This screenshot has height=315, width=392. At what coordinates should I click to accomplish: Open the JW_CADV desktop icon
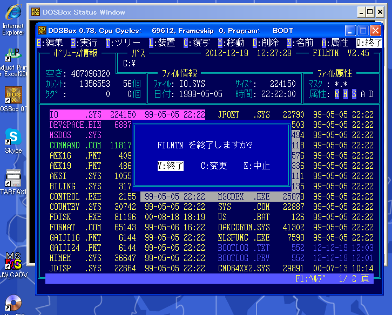pos(13,265)
